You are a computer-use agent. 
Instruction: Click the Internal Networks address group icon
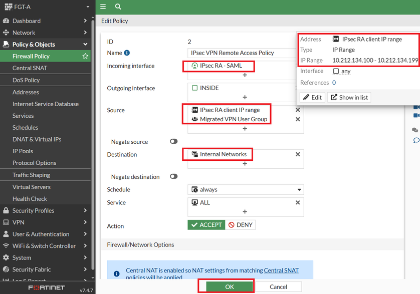(x=195, y=154)
